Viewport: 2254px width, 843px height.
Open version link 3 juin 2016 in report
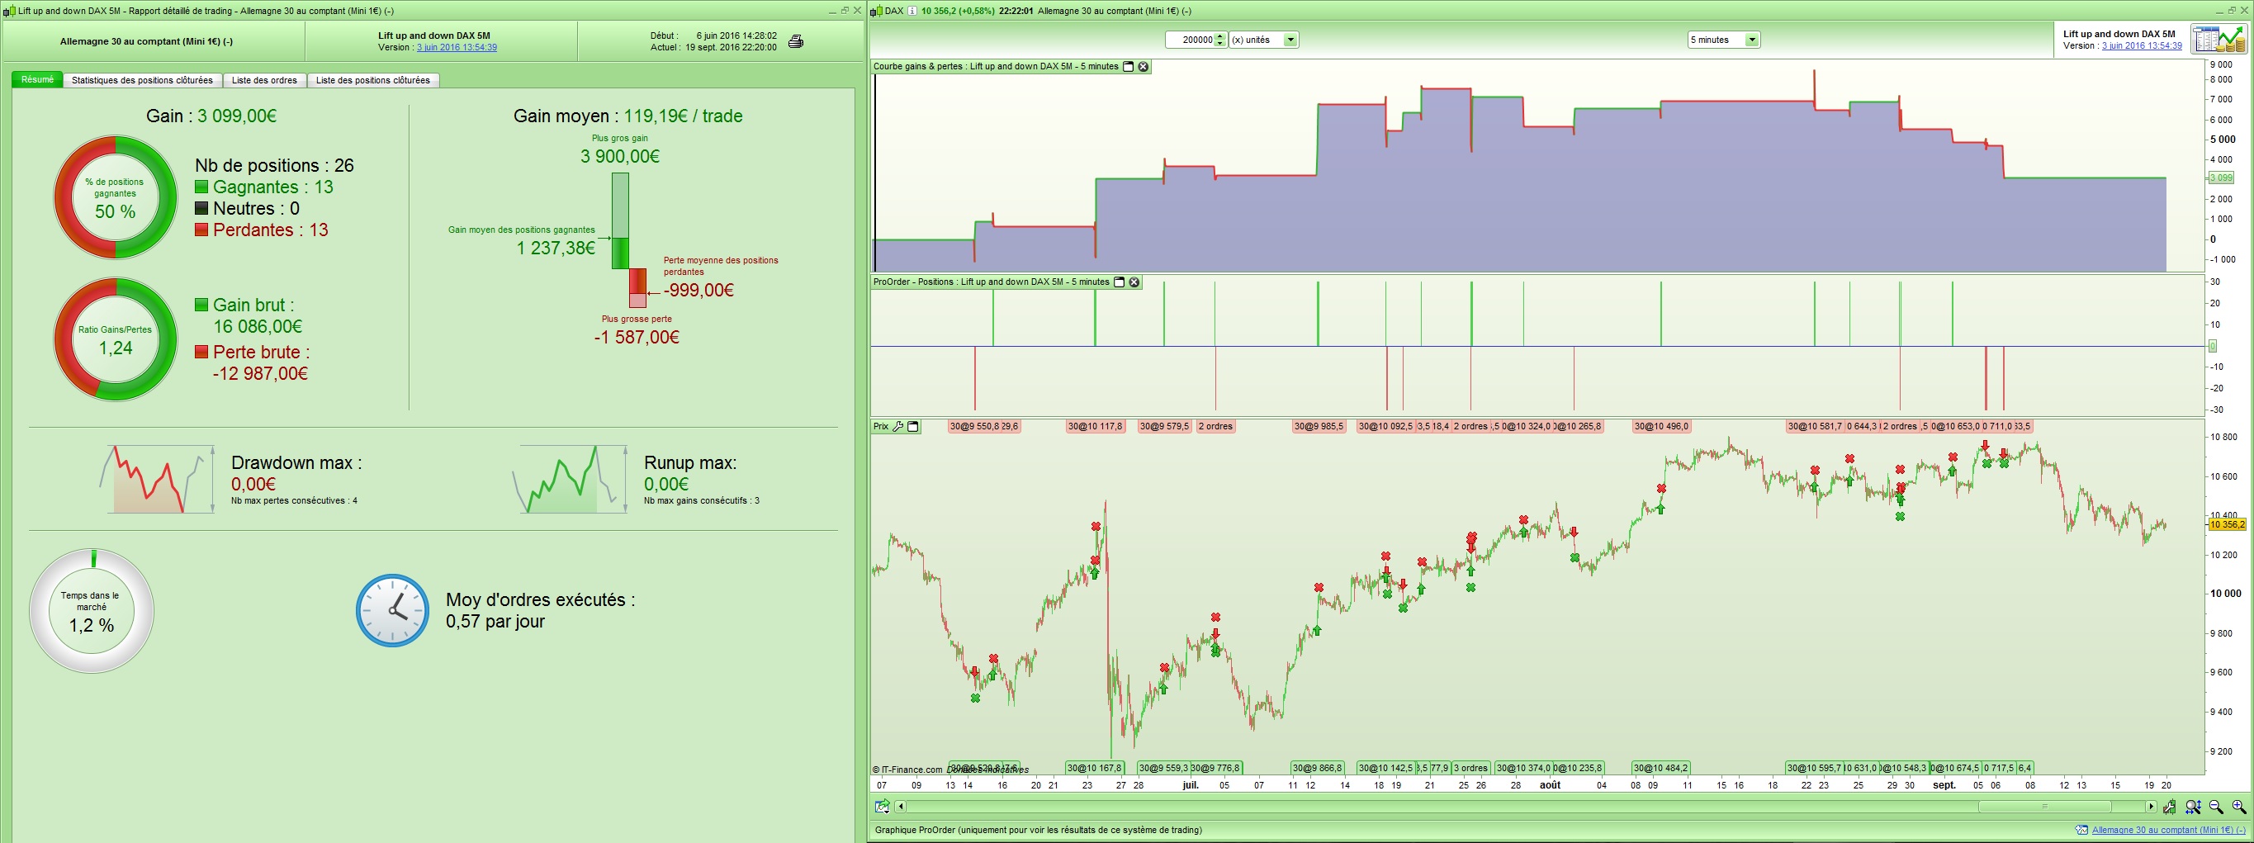tap(456, 47)
